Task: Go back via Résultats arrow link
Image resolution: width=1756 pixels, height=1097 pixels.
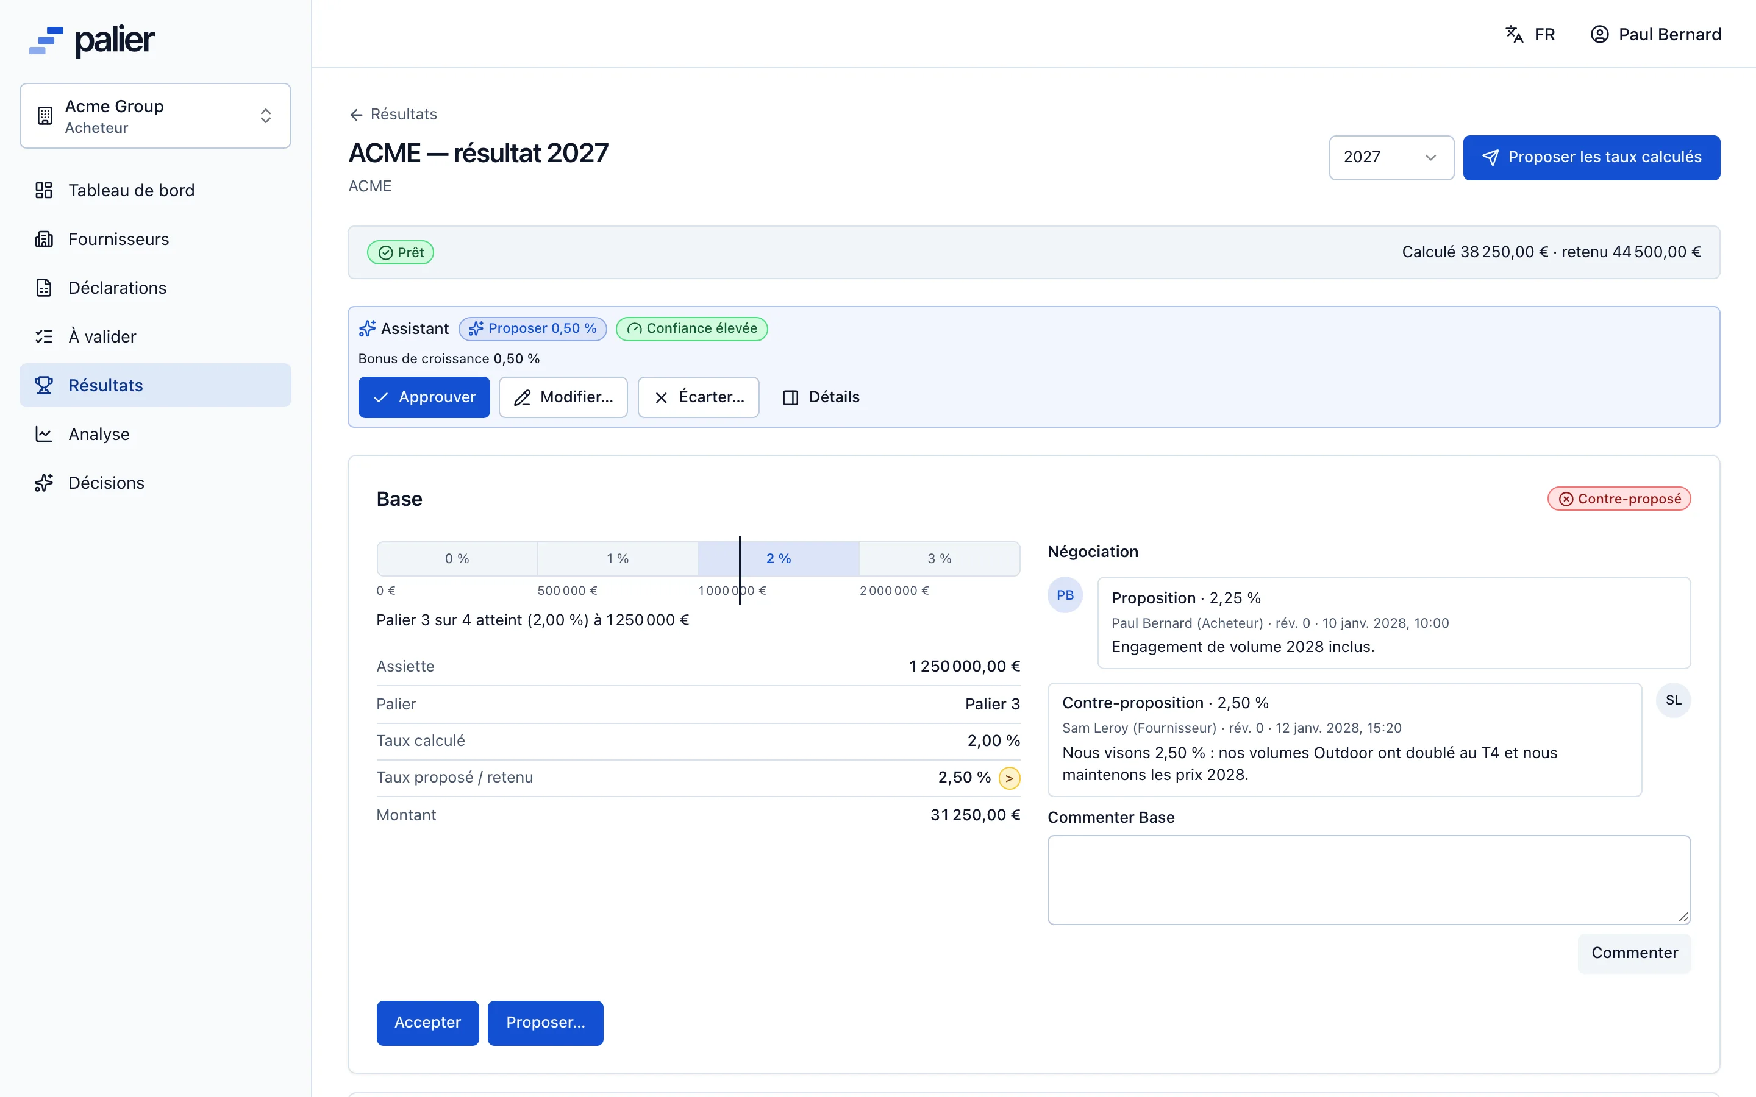Action: 393,114
